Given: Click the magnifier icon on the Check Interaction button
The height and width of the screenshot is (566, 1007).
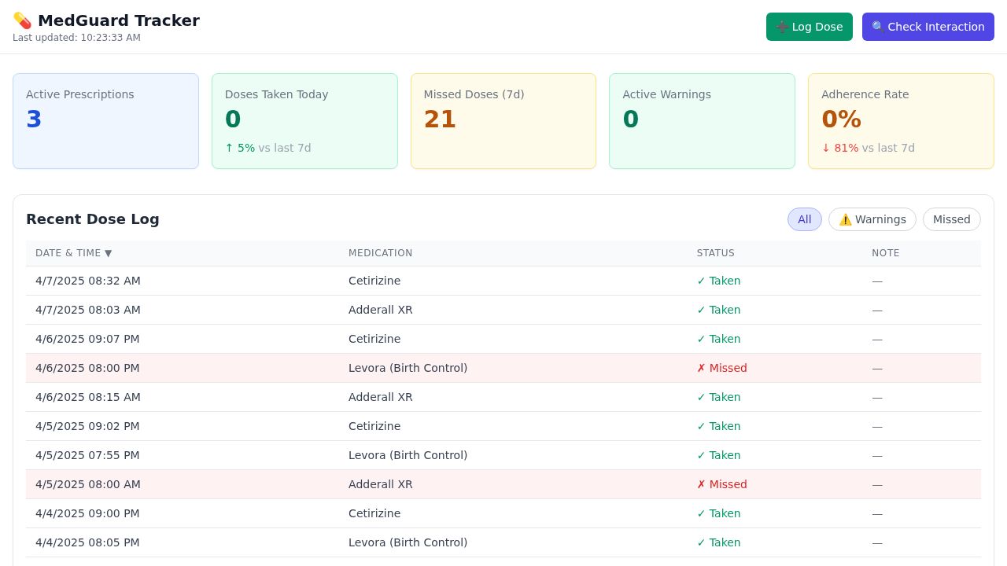Looking at the screenshot, I should click(878, 27).
